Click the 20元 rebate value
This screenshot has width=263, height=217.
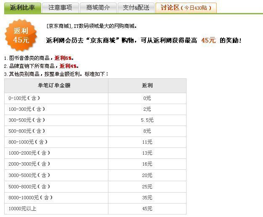click(x=147, y=175)
